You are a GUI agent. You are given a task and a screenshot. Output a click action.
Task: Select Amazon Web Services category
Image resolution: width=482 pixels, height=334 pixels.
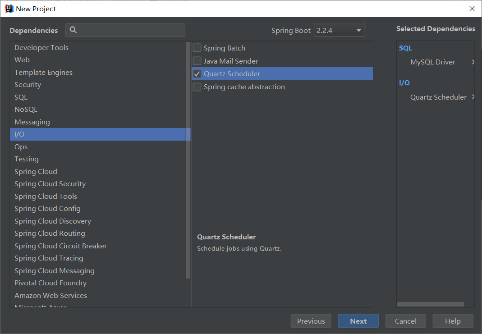[98, 296]
